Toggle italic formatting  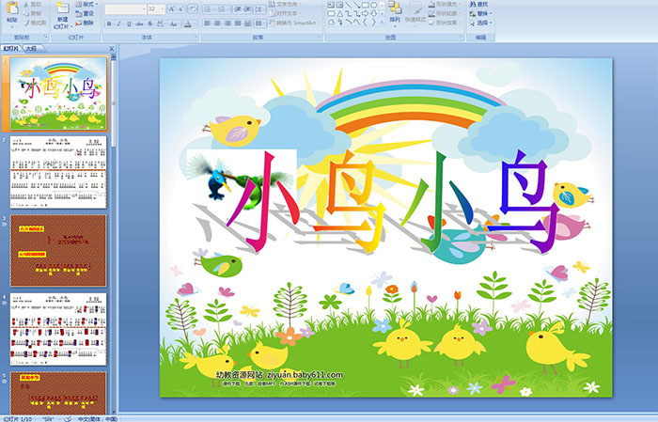pos(118,23)
